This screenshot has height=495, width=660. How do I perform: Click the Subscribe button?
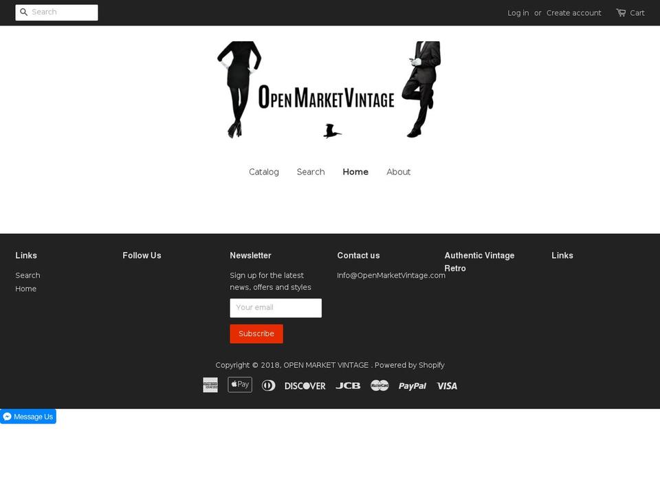(256, 334)
